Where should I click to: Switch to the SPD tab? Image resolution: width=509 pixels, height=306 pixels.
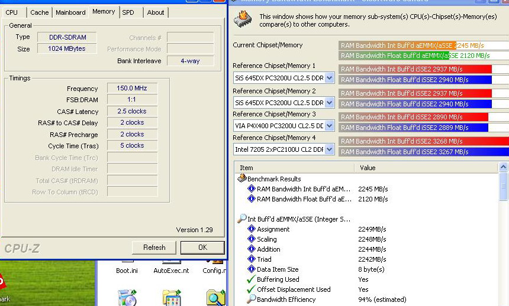130,12
